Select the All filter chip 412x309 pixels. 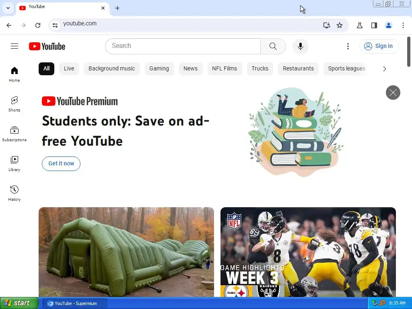tap(47, 68)
